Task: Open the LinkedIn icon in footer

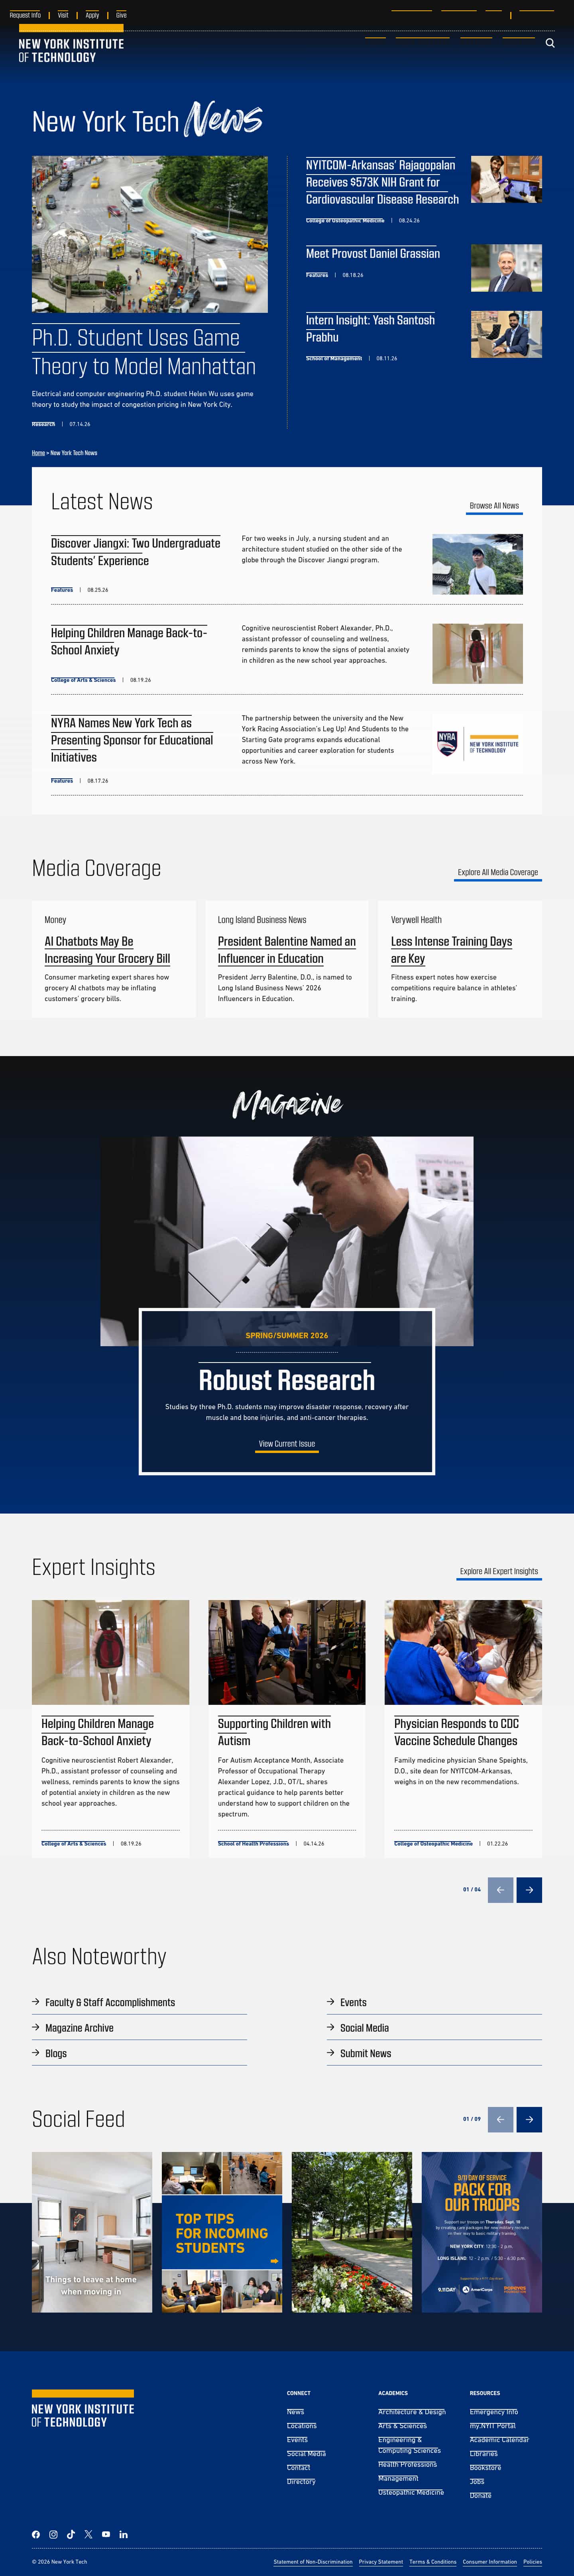Action: point(123,2534)
